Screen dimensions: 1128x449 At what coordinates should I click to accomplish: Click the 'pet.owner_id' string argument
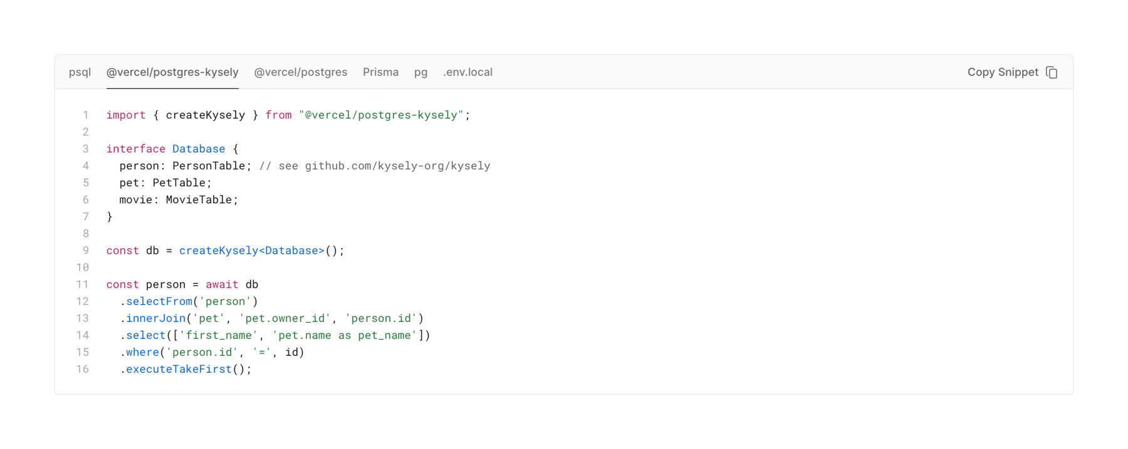click(x=285, y=318)
